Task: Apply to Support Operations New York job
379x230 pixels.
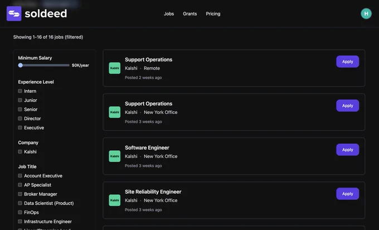Action: tap(347, 106)
